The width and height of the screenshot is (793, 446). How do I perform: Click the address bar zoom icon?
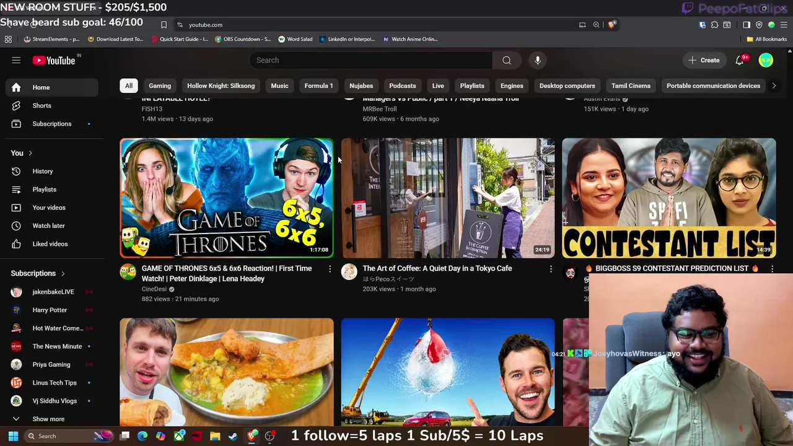click(x=596, y=25)
